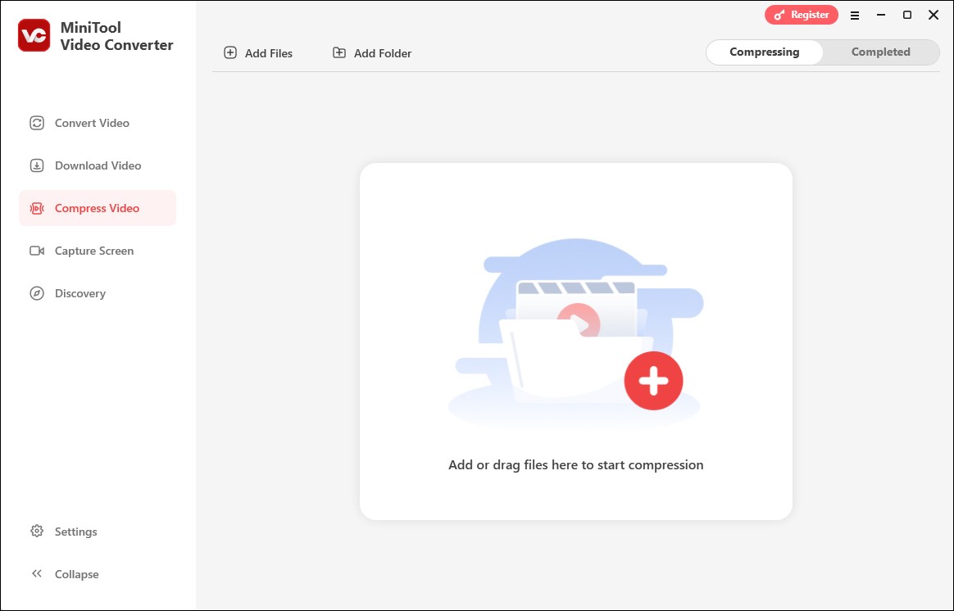Image resolution: width=954 pixels, height=611 pixels.
Task: Click the Compress Video sidebar icon
Action: 37,208
